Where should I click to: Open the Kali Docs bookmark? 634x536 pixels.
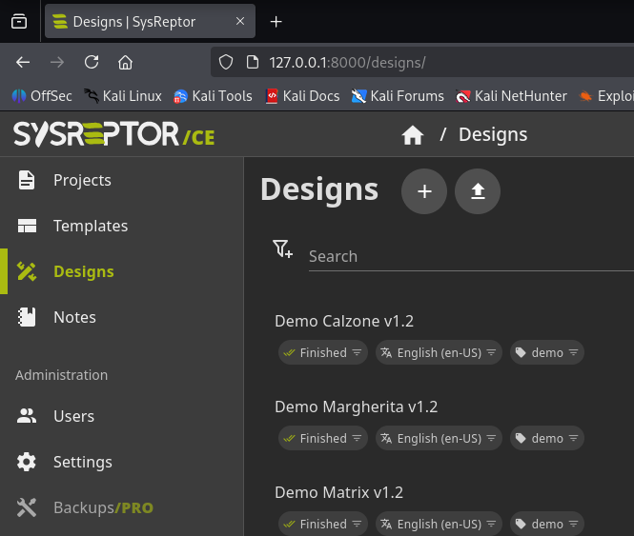(303, 96)
